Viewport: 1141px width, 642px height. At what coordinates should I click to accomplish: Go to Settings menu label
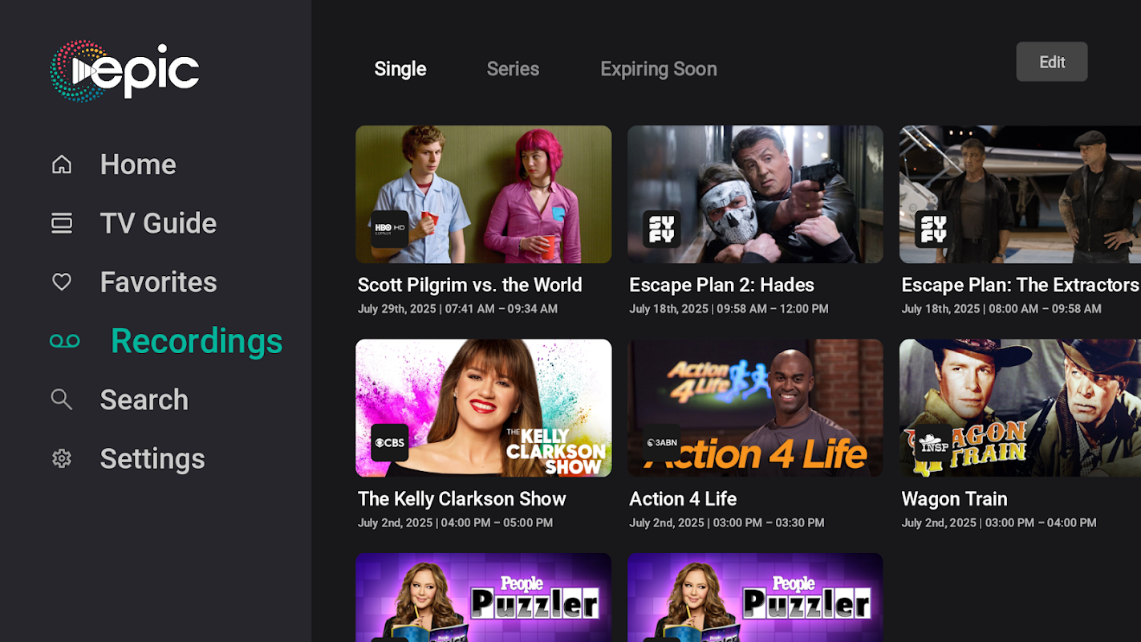[152, 458]
